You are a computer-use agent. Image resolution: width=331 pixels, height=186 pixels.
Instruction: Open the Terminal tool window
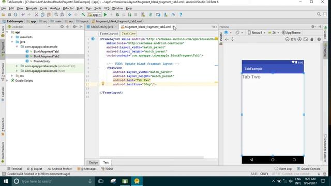coord(14,169)
